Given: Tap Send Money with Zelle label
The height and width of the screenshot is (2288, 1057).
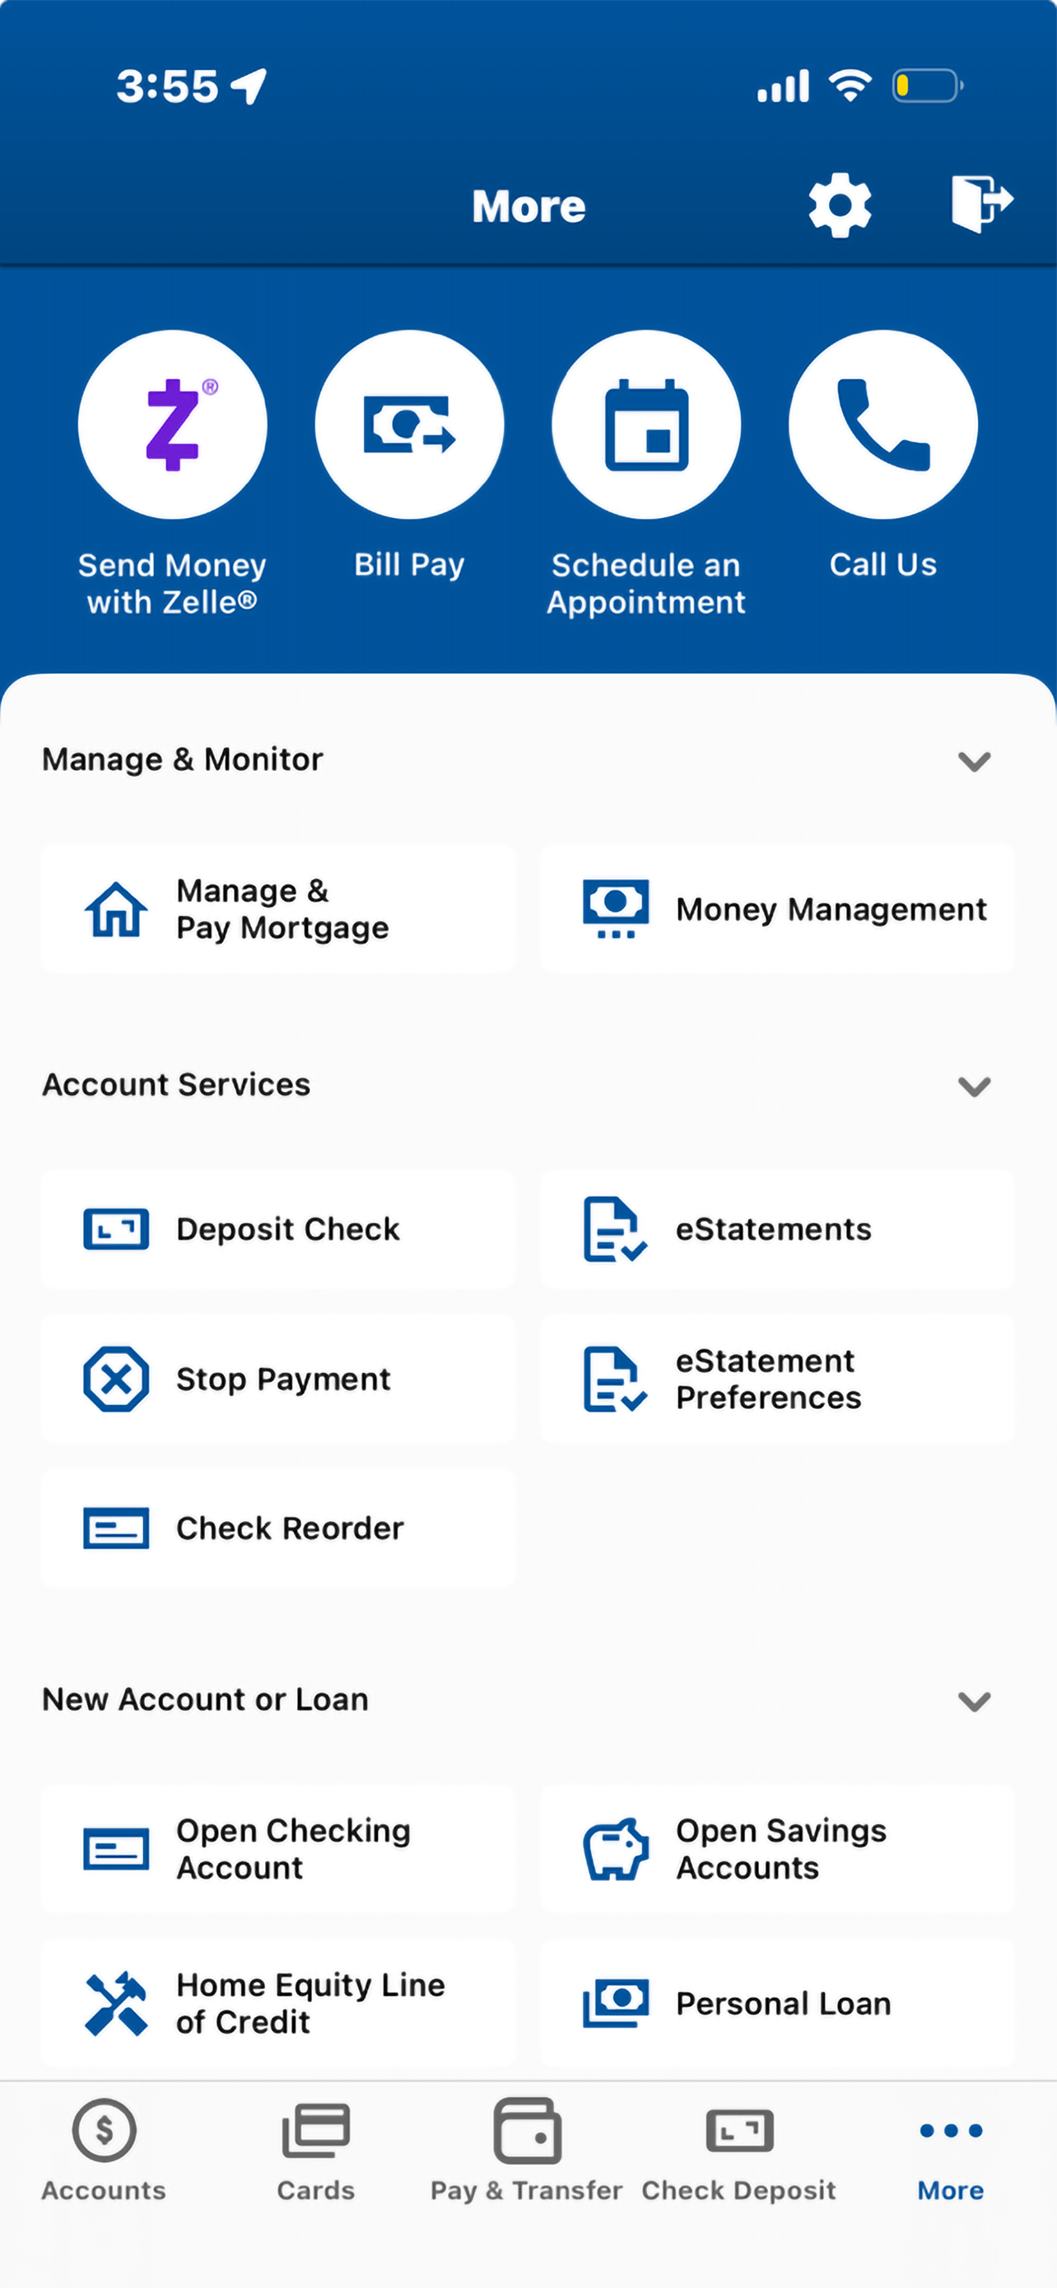Looking at the screenshot, I should pos(172,584).
